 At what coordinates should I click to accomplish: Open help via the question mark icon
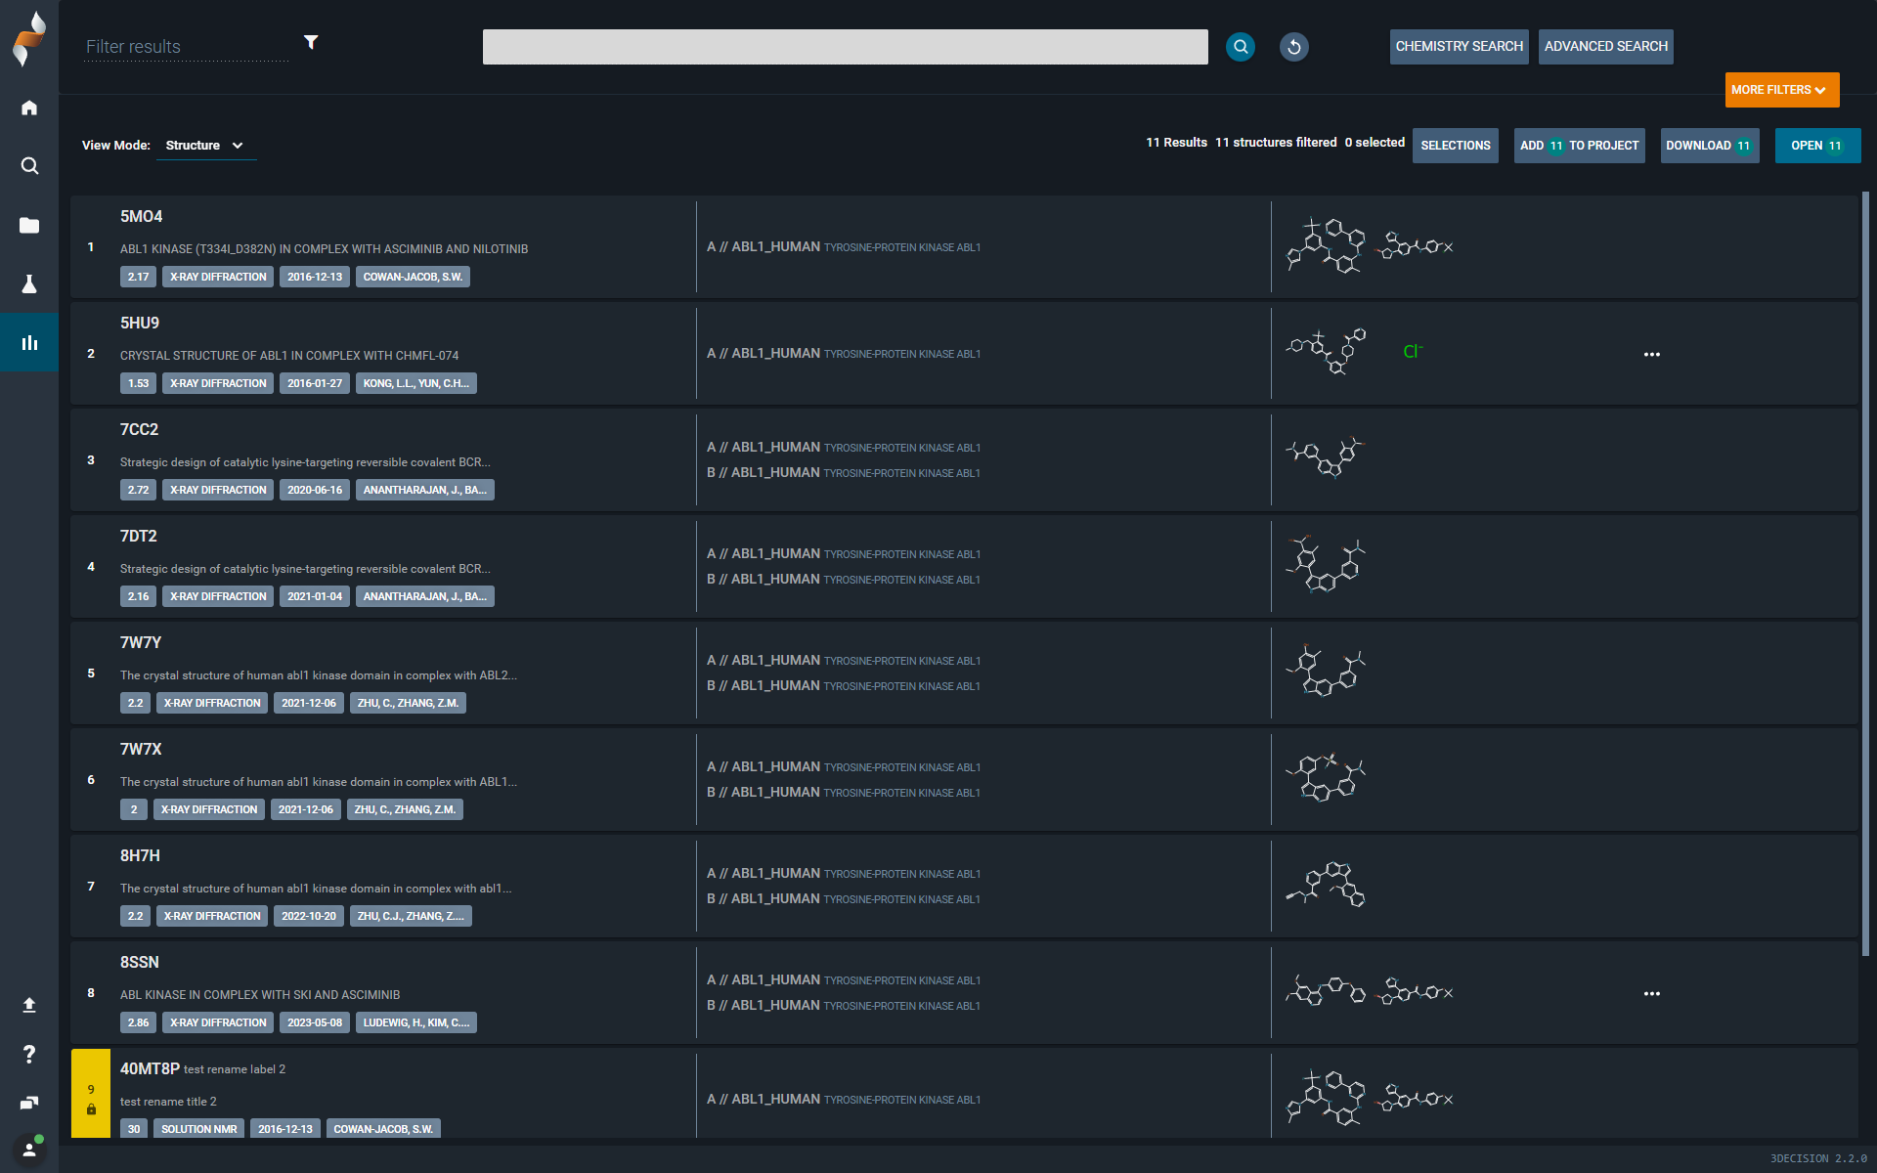click(x=29, y=1054)
